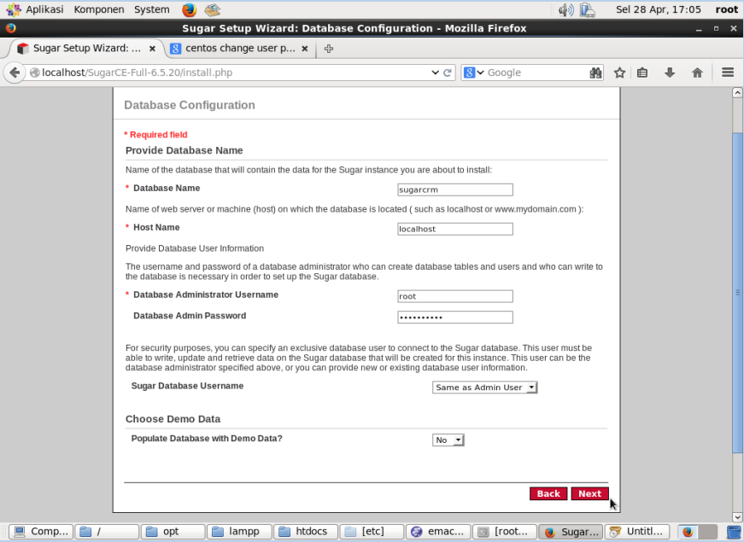Show bookmarks via the clipboard icon
The height and width of the screenshot is (542, 744).
pos(643,73)
